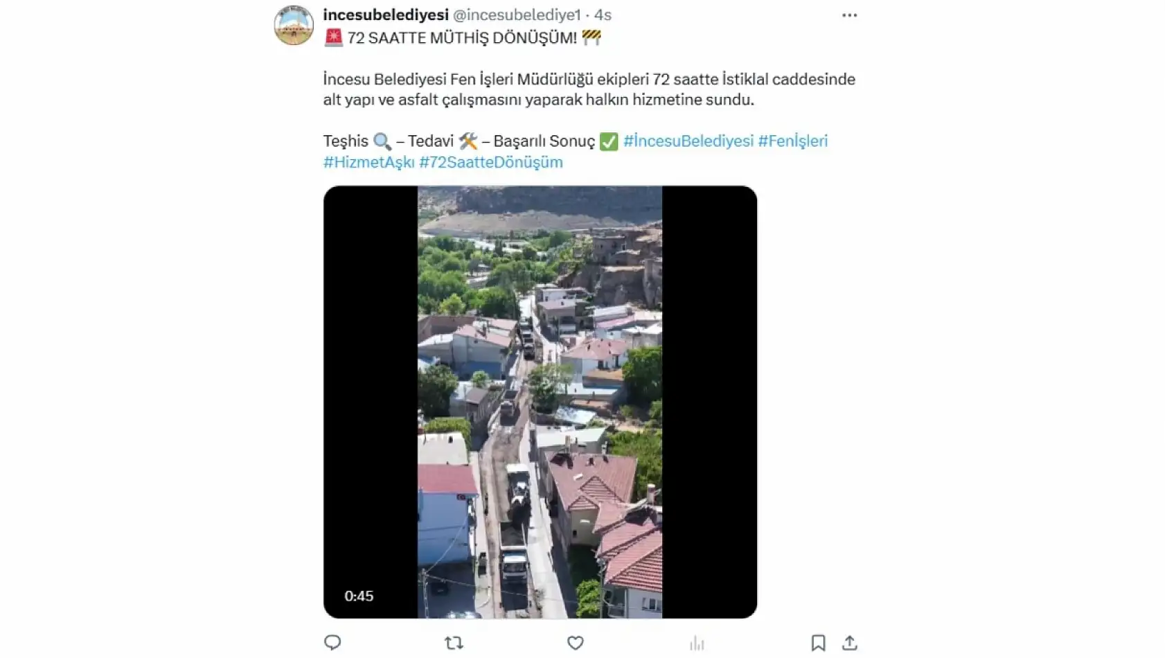This screenshot has width=1165, height=658.
Task: Bookmark the İncesu Belediyesi tweet
Action: coord(818,643)
